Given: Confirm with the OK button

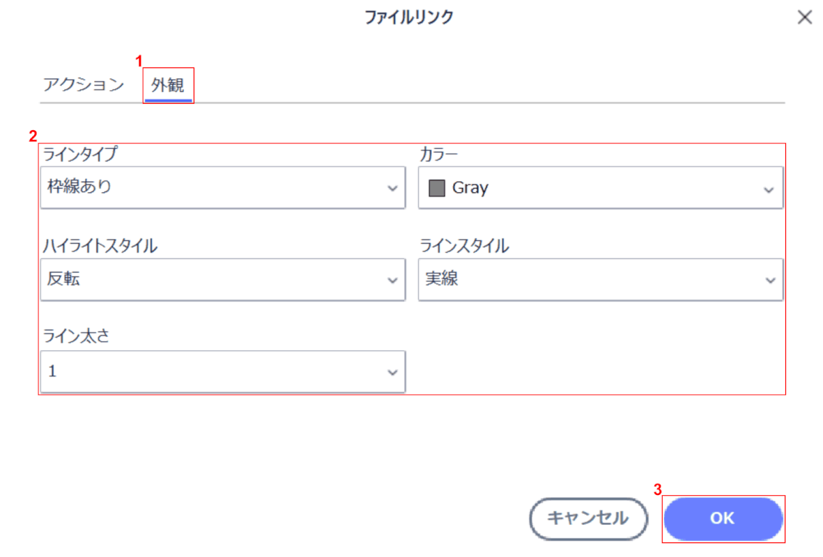Looking at the screenshot, I should point(723,518).
